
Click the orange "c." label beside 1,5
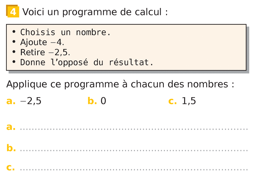coord(172,101)
